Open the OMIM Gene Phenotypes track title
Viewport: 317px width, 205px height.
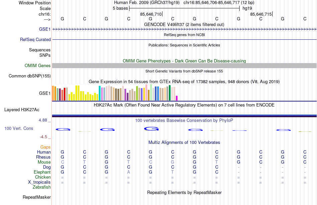(184, 61)
